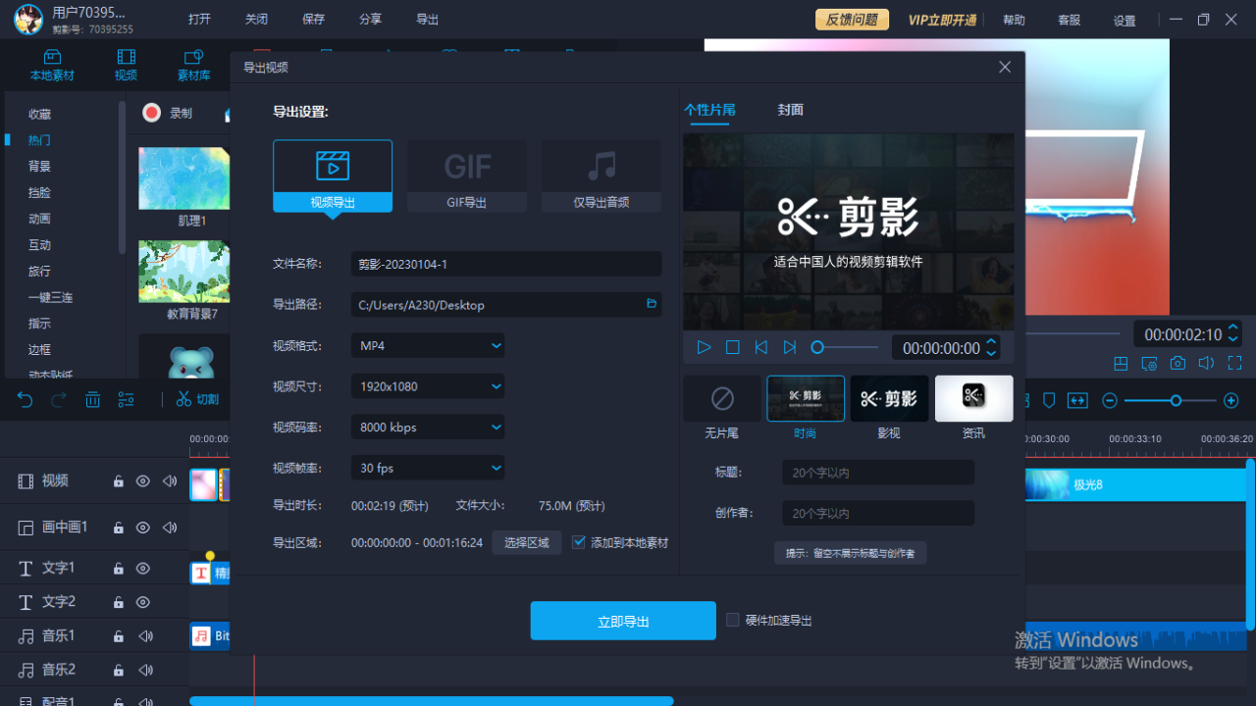Switch to the 封面 tab

pos(791,110)
